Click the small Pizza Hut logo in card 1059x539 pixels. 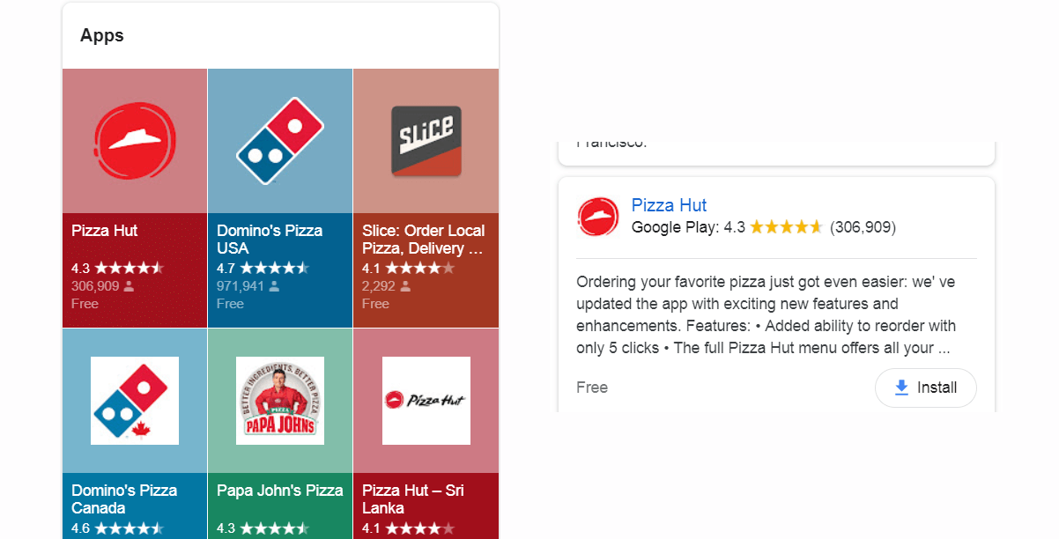tap(598, 217)
